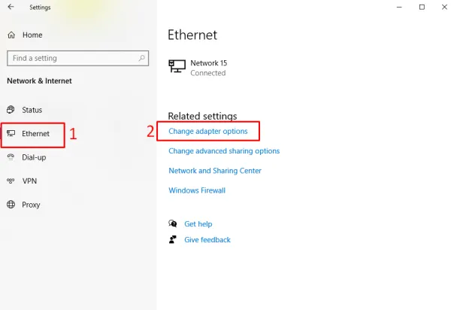Click the VPN icon
451x310 pixels.
click(11, 181)
